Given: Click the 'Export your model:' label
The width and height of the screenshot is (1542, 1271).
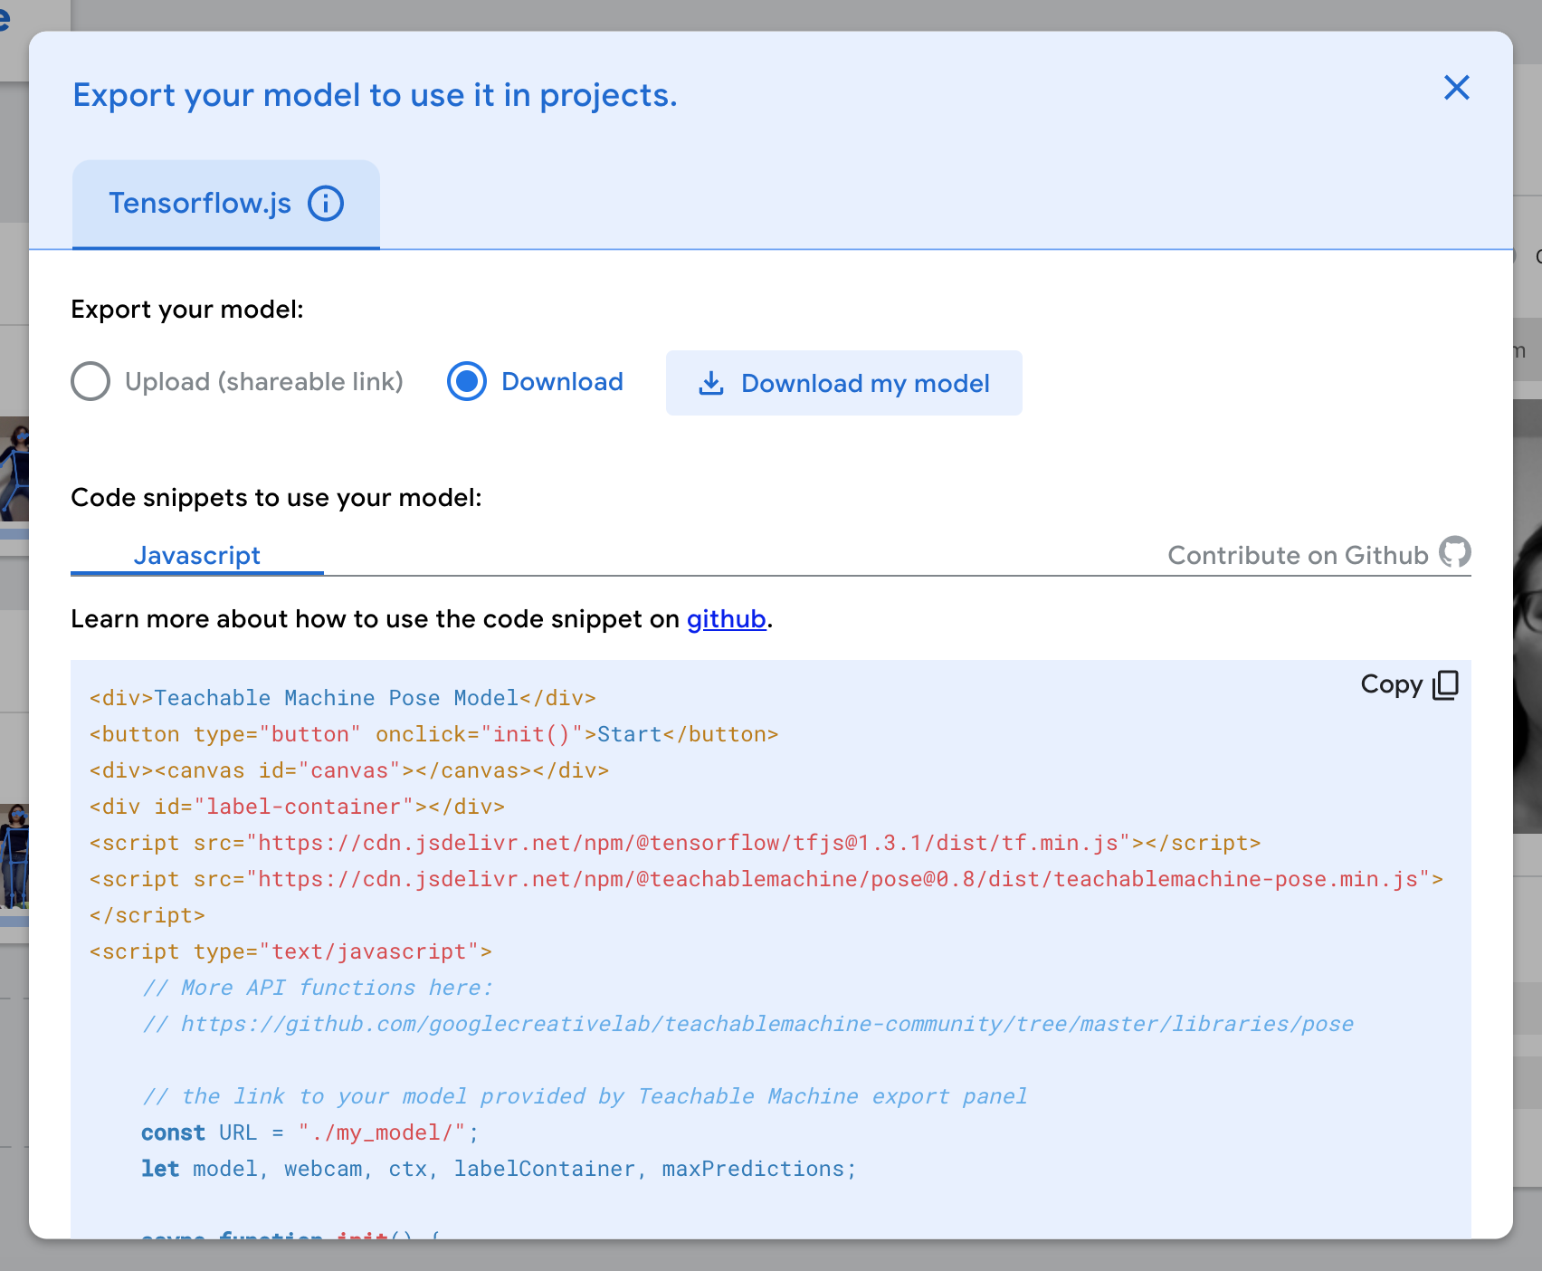Looking at the screenshot, I should click(187, 310).
